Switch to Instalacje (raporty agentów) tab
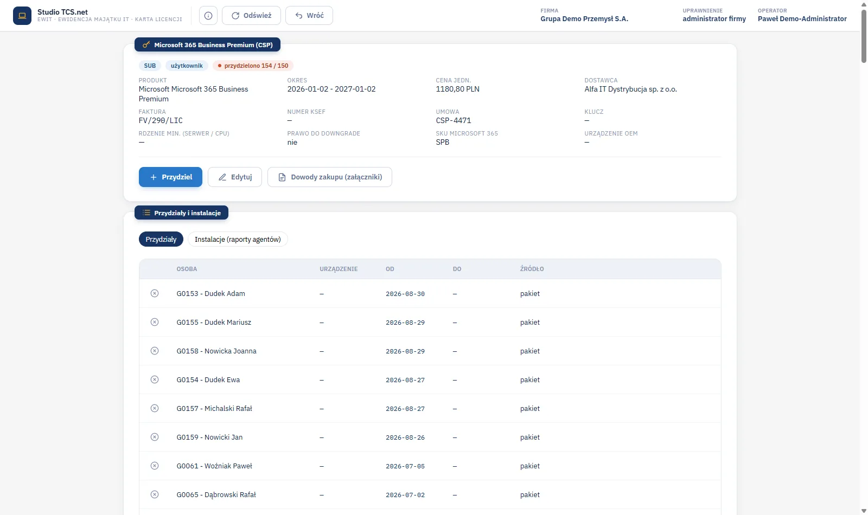868x515 pixels. [238, 239]
